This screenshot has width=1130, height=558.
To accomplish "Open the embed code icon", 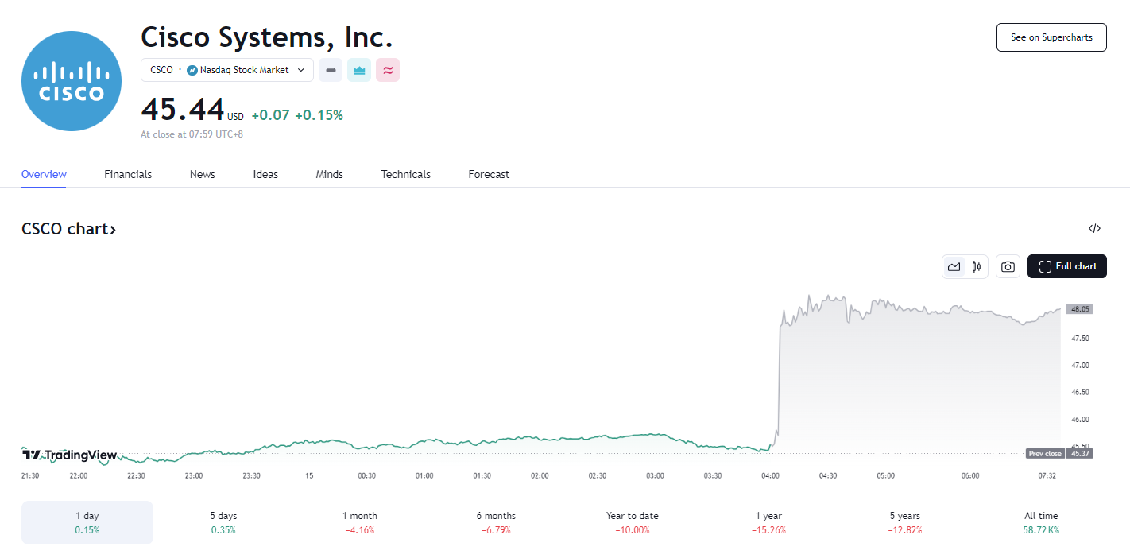I will [x=1094, y=229].
